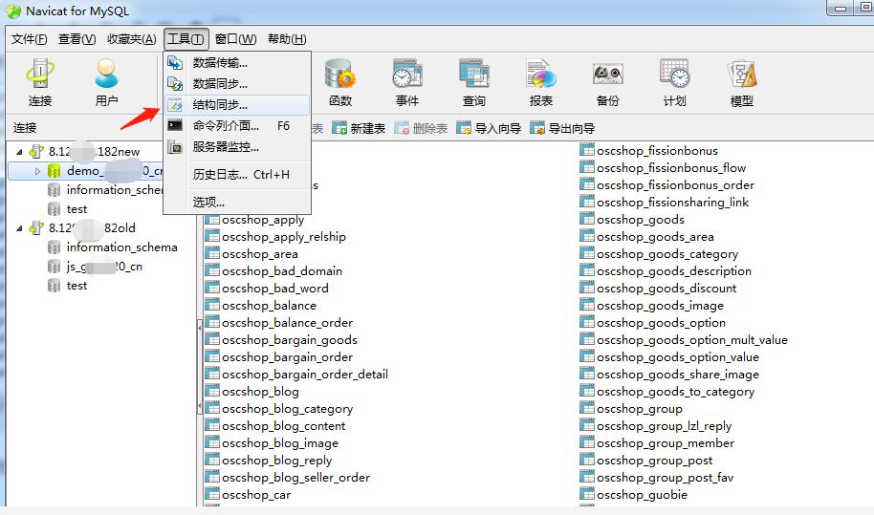The height and width of the screenshot is (515, 874).
Task: Collapse the 82old connection node
Action: [19, 227]
